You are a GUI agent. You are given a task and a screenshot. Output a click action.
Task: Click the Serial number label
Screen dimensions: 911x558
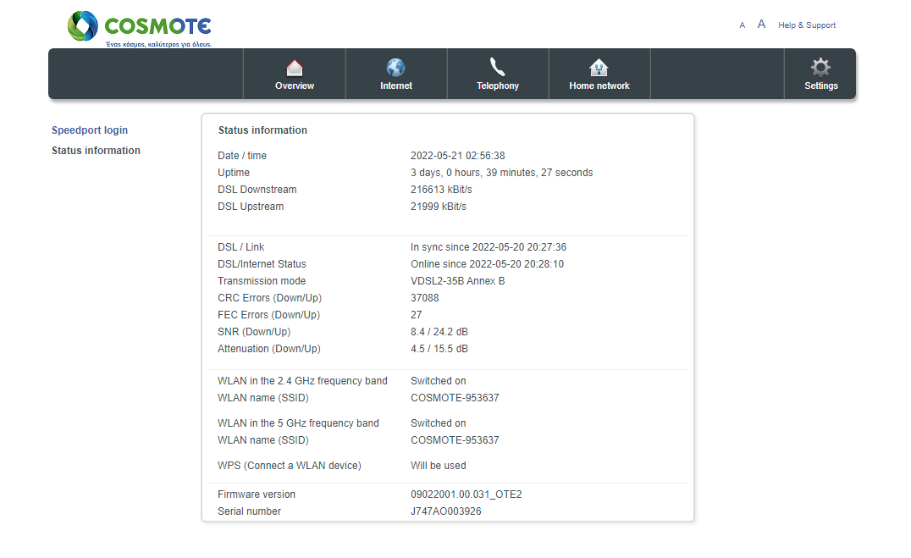click(249, 511)
